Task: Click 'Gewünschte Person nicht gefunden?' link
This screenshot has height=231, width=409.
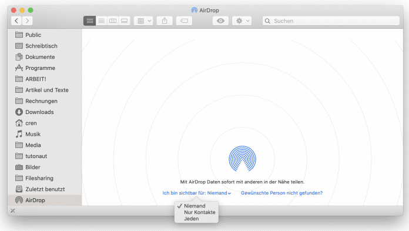Action: (281, 193)
